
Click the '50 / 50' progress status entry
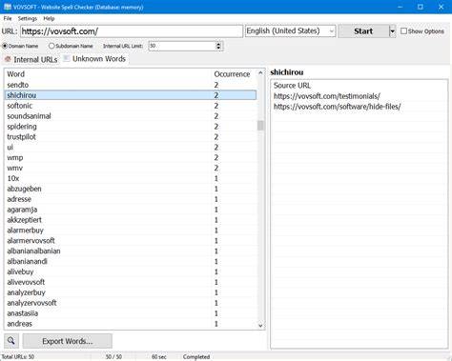coord(113,357)
